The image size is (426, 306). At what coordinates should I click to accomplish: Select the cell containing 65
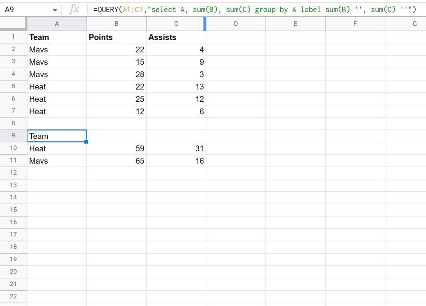coord(117,161)
